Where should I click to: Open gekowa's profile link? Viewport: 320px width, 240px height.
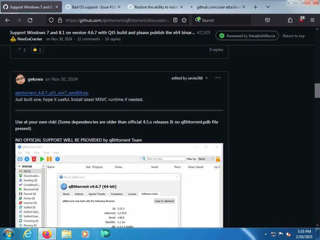coord(35,79)
